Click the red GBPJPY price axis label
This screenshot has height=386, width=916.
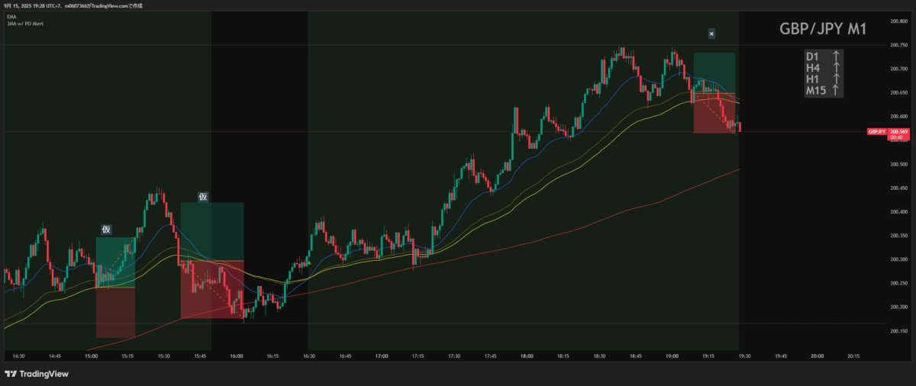[x=876, y=132]
